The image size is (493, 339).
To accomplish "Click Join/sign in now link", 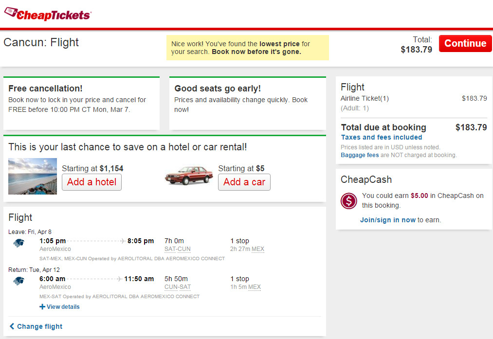I will pos(388,220).
